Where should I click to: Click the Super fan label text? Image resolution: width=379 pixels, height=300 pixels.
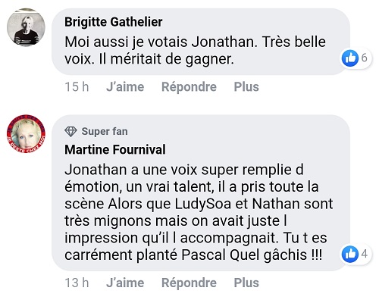point(105,131)
